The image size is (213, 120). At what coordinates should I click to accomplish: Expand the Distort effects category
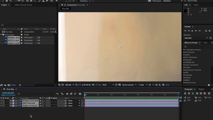pos(184,67)
